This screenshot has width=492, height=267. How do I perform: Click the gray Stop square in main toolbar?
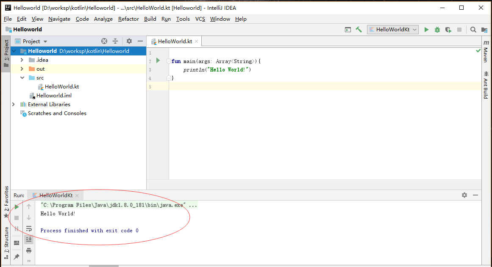point(459,30)
